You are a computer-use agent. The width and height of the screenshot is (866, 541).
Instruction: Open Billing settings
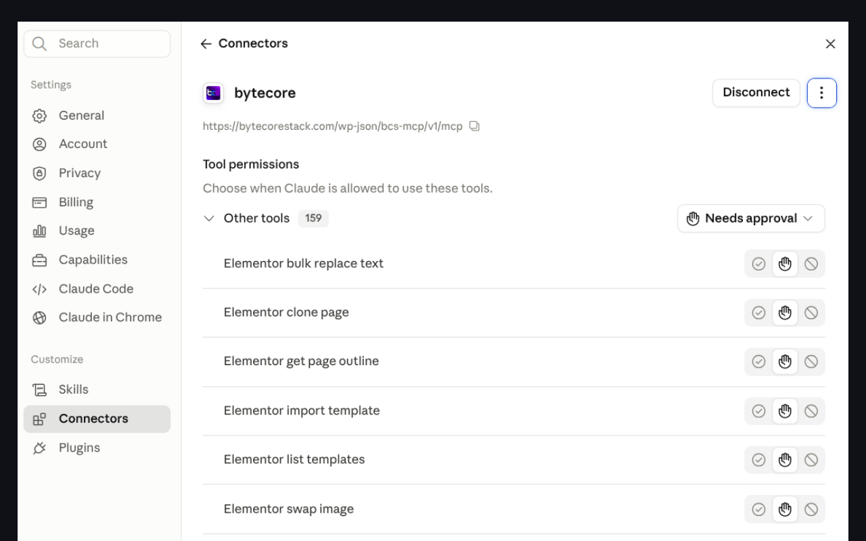click(x=97, y=202)
